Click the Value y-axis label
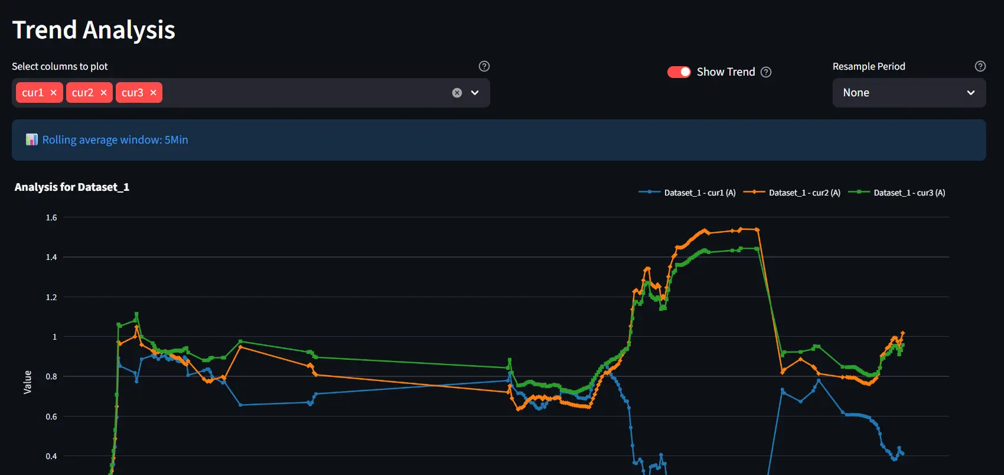Viewport: 1004px width, 475px height. click(27, 382)
